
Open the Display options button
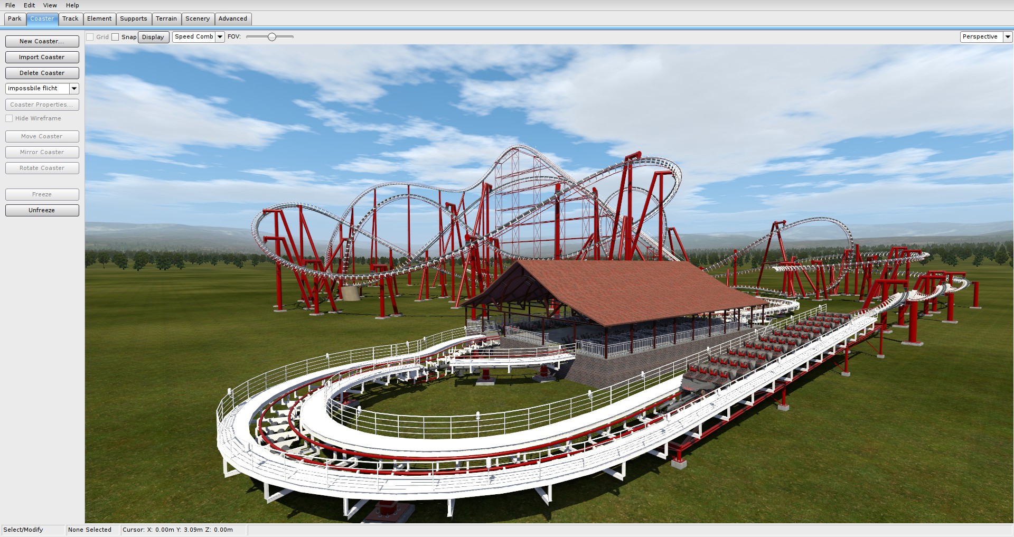153,37
